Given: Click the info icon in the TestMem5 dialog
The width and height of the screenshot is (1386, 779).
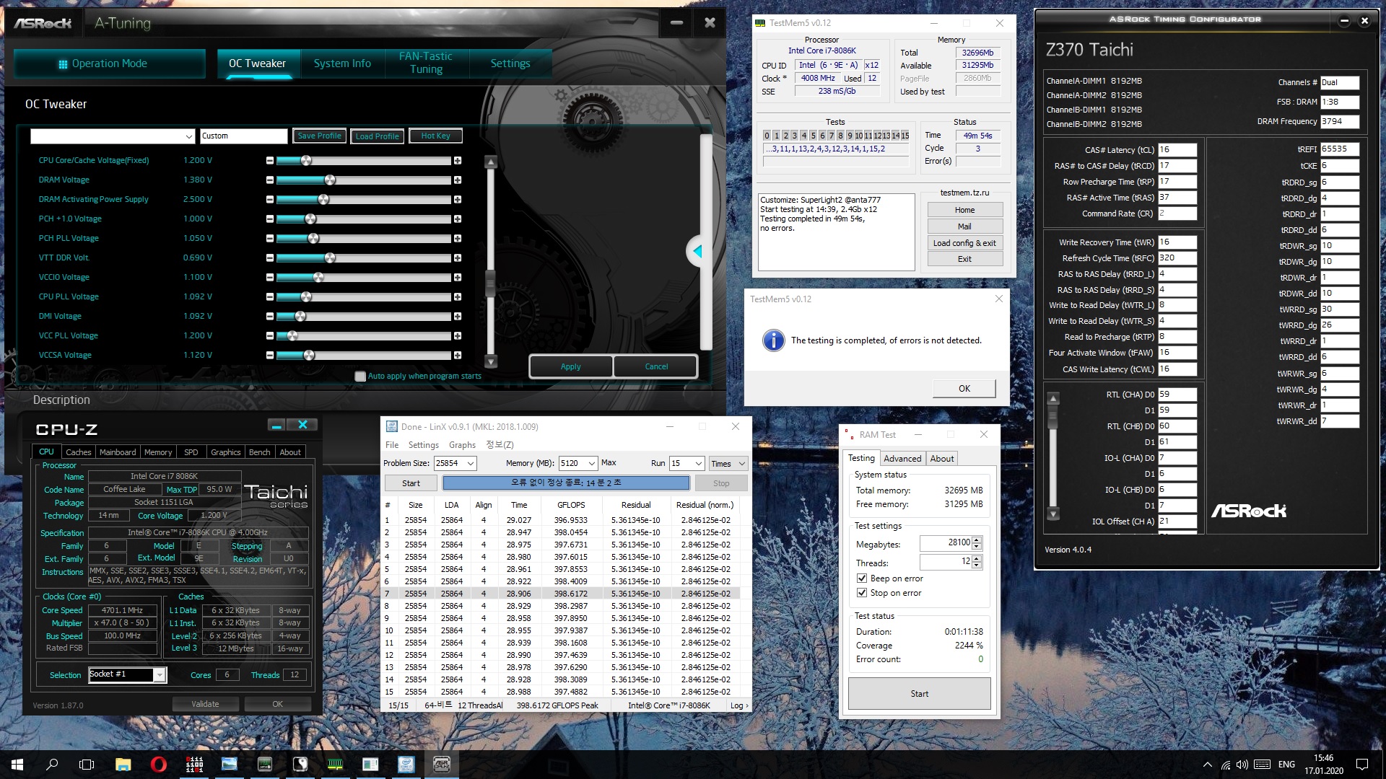Looking at the screenshot, I should pos(773,340).
